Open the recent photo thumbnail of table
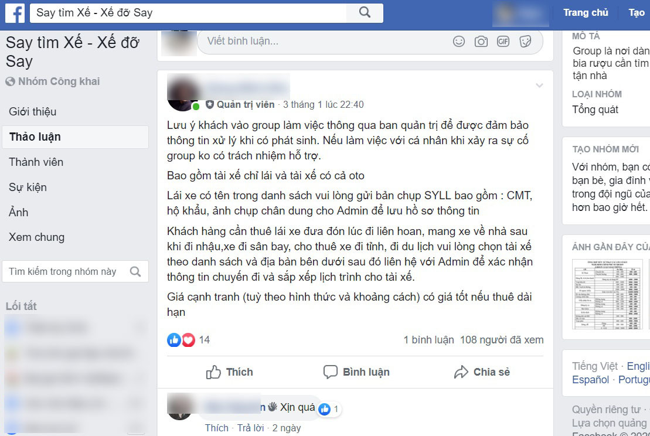The image size is (650, 436). tap(607, 294)
